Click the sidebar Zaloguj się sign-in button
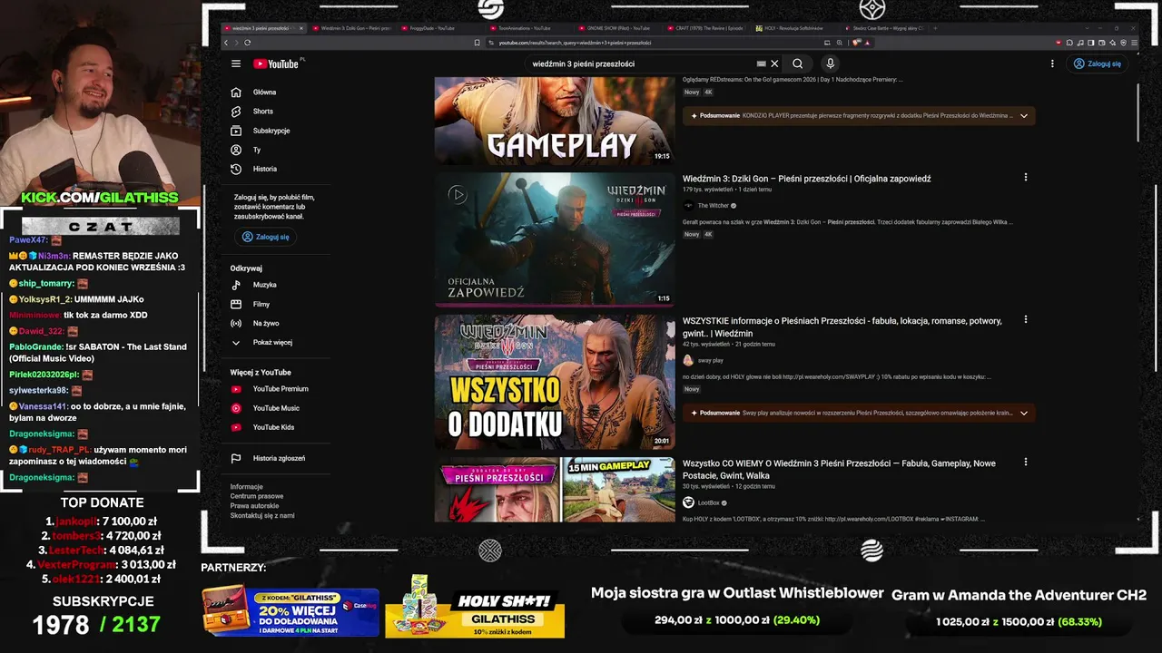The image size is (1162, 653). click(x=265, y=237)
